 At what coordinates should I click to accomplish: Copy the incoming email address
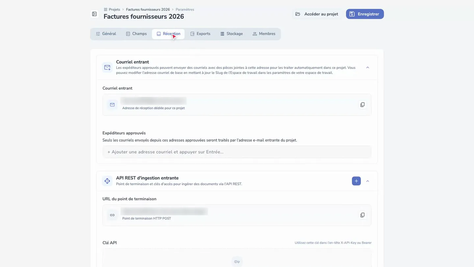(x=362, y=104)
